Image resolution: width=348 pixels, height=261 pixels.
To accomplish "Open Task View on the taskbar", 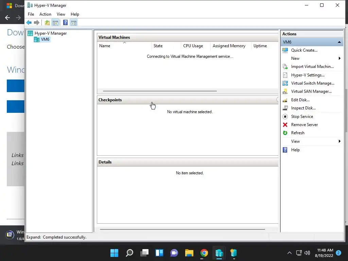I will tap(144, 253).
